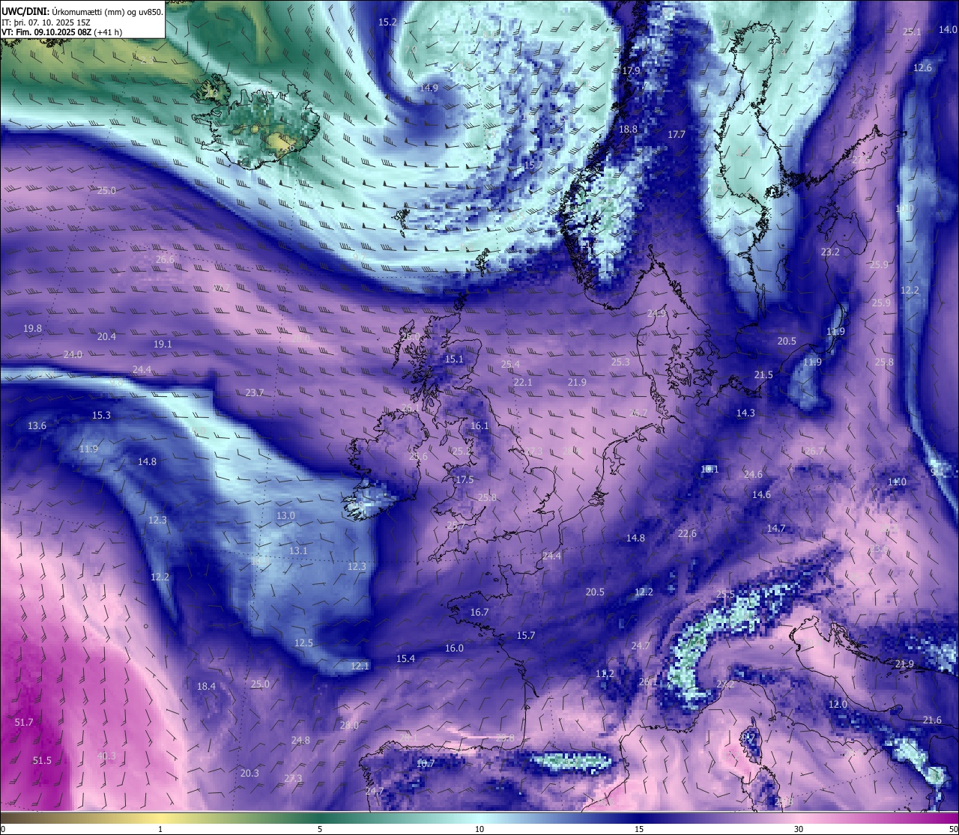Click the 12.0 value over Italy

pyautogui.click(x=838, y=704)
